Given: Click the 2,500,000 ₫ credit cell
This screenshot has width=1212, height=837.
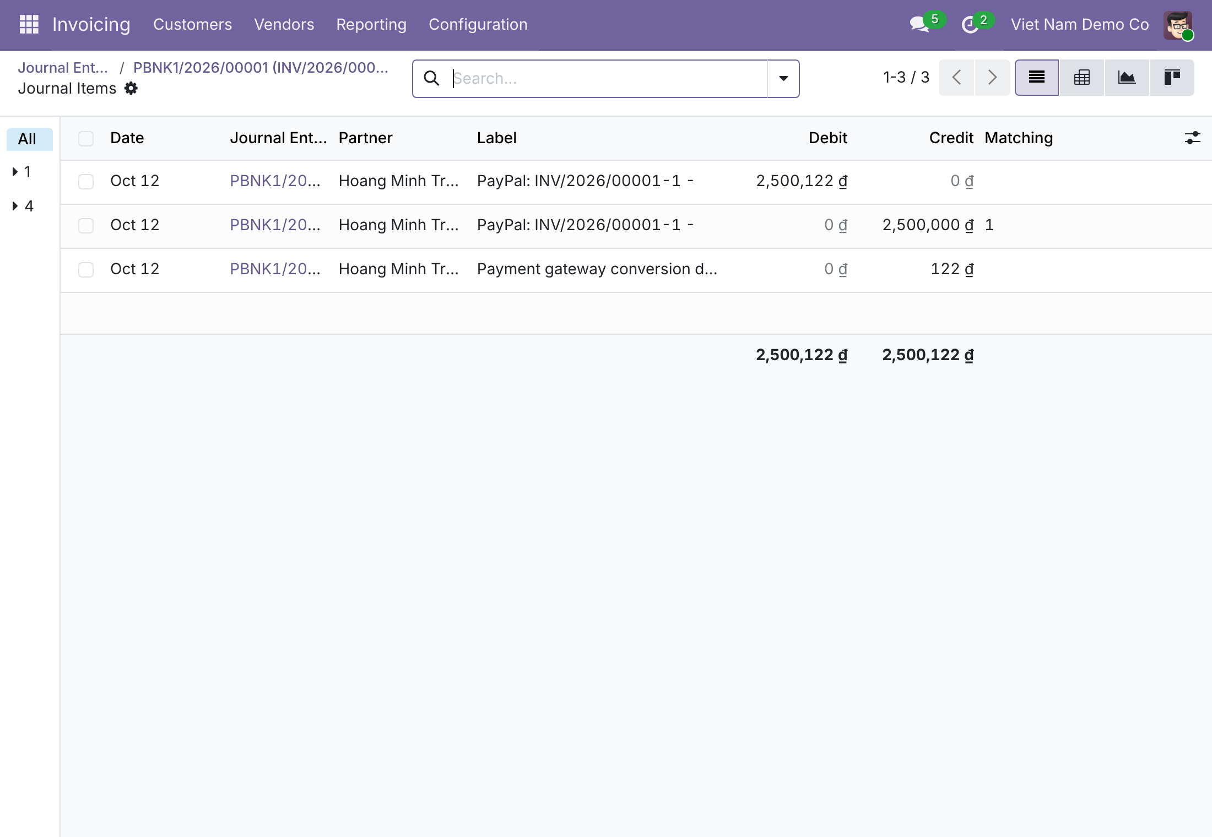Looking at the screenshot, I should (x=928, y=225).
